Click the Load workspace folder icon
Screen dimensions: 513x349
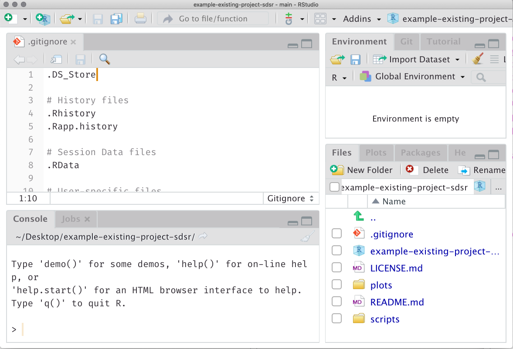[x=338, y=59]
